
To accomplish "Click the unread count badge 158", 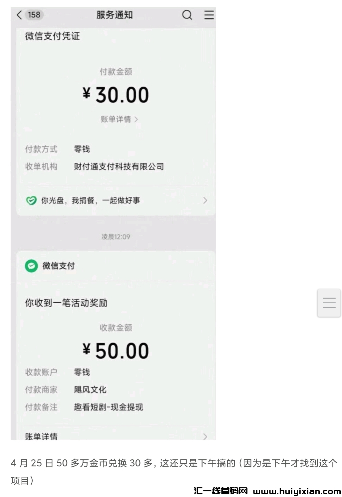I will 34,15.
